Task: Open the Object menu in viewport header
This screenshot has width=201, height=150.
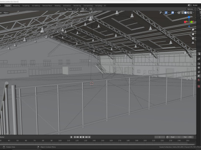Action: (x=6, y=12)
